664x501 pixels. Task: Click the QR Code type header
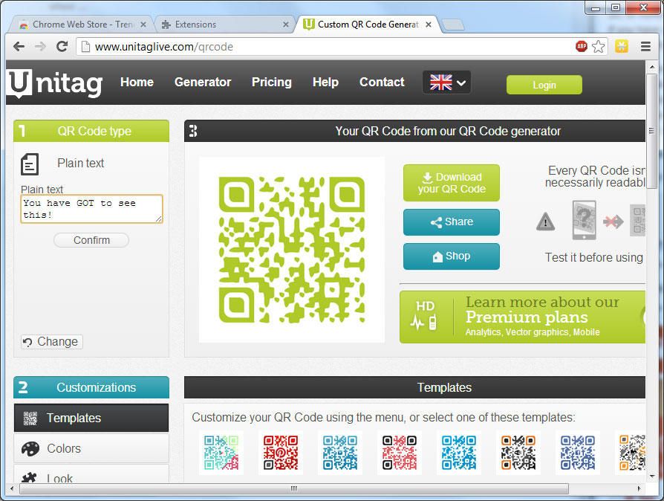point(91,131)
